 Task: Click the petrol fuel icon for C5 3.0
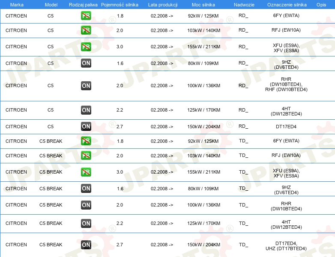[x=86, y=47]
